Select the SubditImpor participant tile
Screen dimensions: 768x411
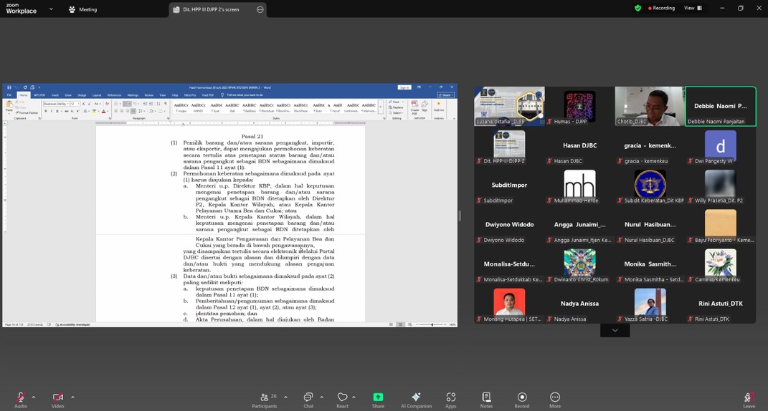[x=509, y=185]
